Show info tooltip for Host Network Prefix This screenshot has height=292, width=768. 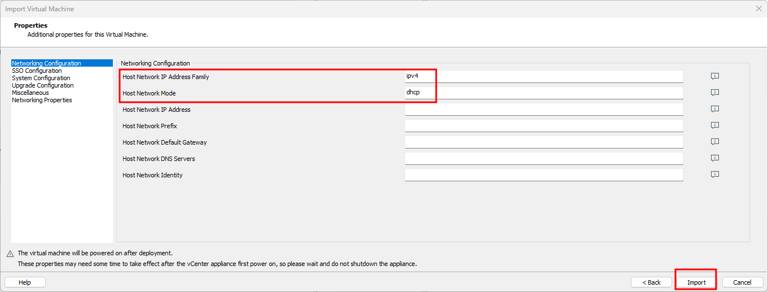coord(714,125)
